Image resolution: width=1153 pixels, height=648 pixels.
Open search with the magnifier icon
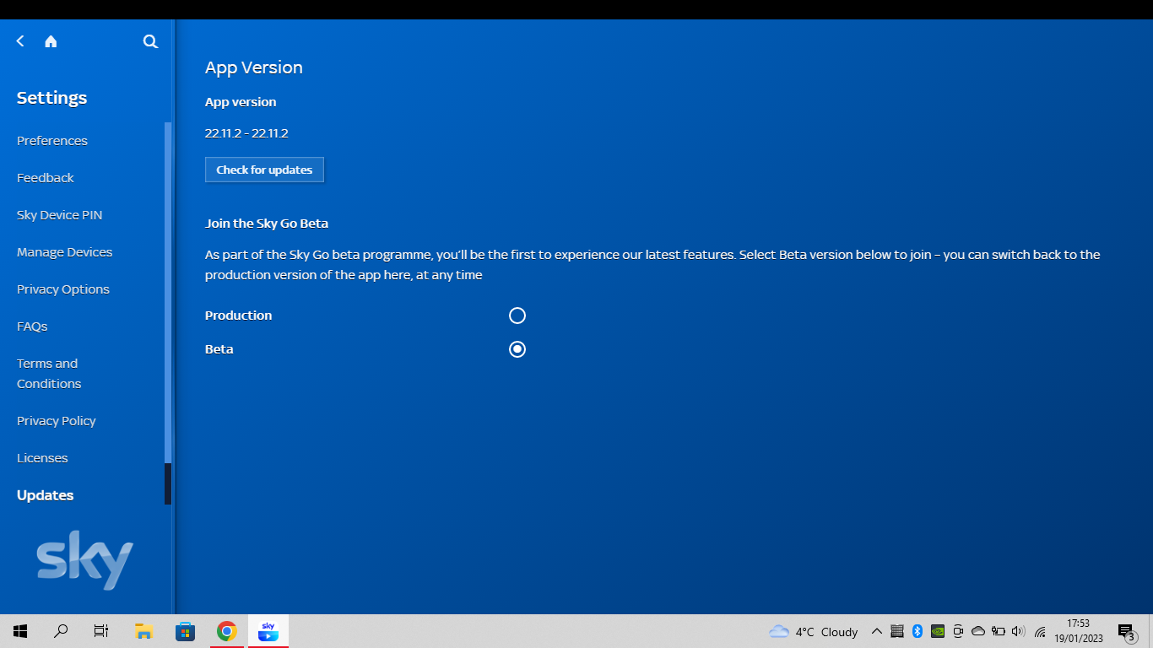click(150, 41)
